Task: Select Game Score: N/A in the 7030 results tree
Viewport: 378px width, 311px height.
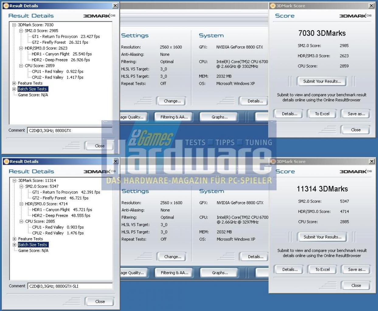Action: click(x=33, y=95)
